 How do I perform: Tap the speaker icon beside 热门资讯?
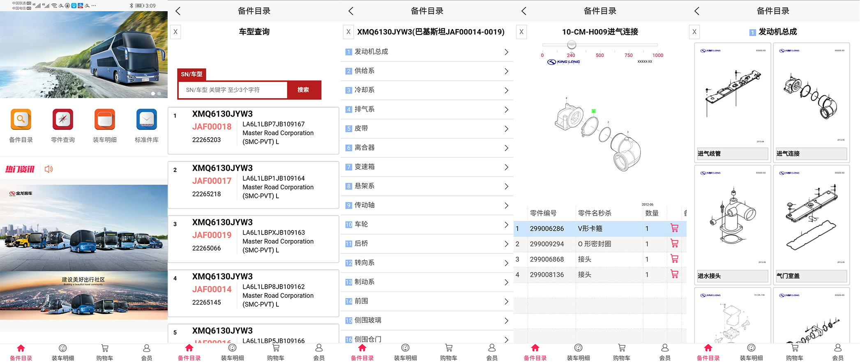[49, 169]
